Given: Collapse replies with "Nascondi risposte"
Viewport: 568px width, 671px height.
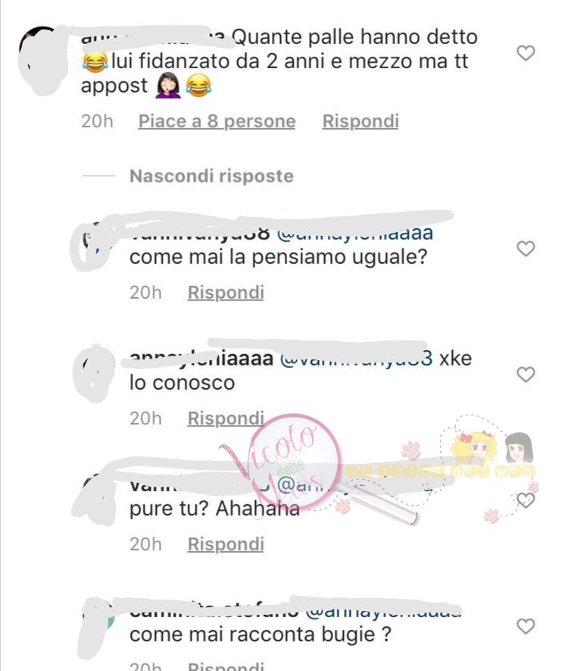Looking at the screenshot, I should [211, 176].
